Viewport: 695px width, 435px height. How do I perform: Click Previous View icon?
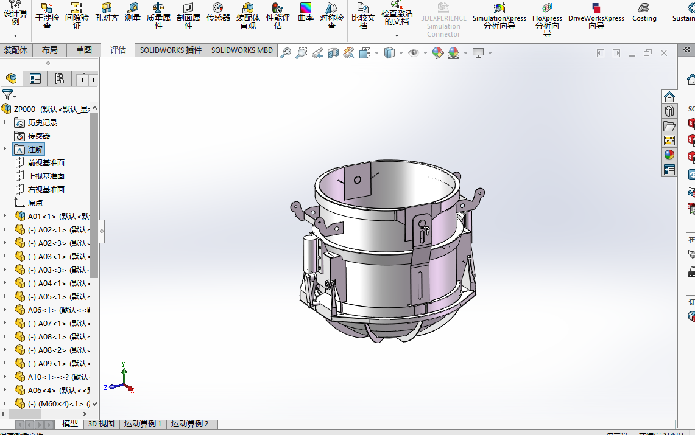(317, 53)
